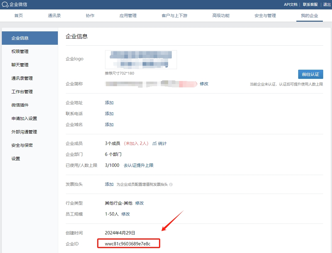Go to the 安全与管理 tab
Viewport: 332px width, 253px height.
point(265,16)
